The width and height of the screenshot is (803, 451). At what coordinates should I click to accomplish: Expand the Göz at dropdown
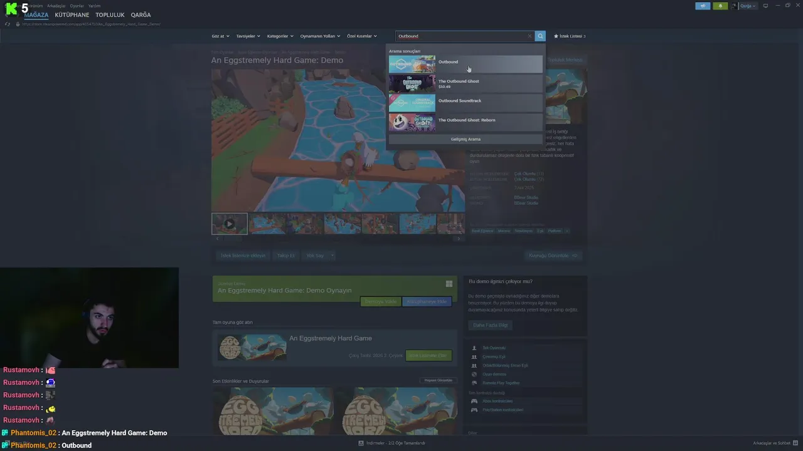pos(221,36)
